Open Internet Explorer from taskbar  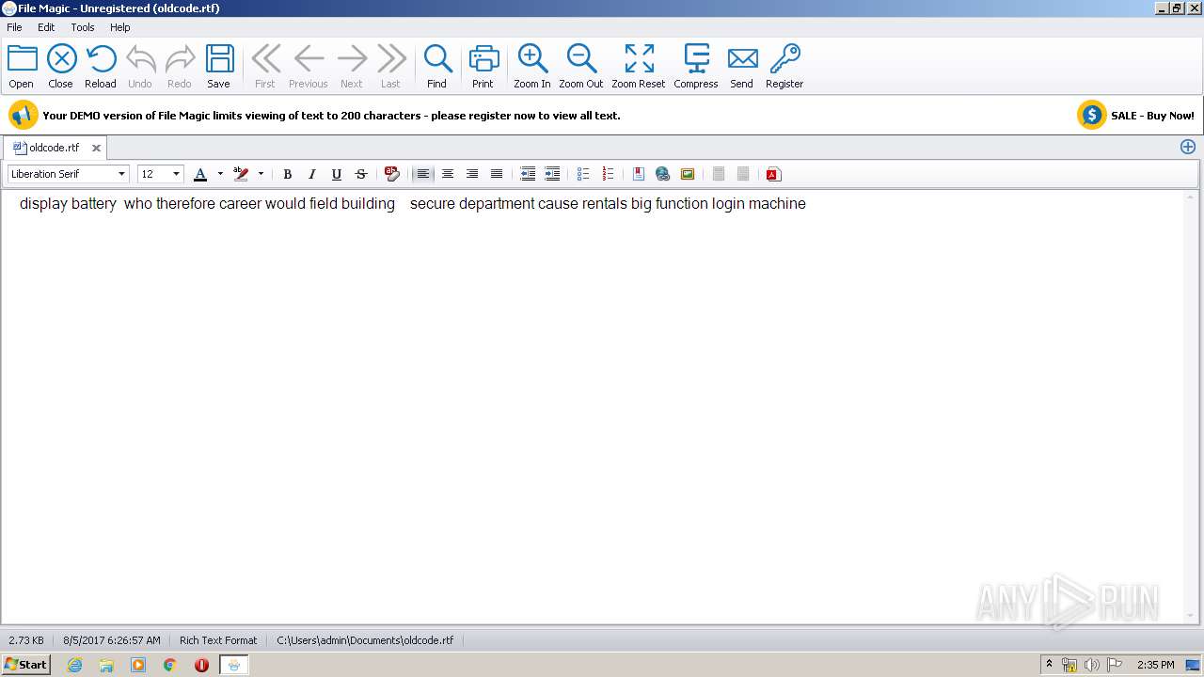tap(75, 665)
